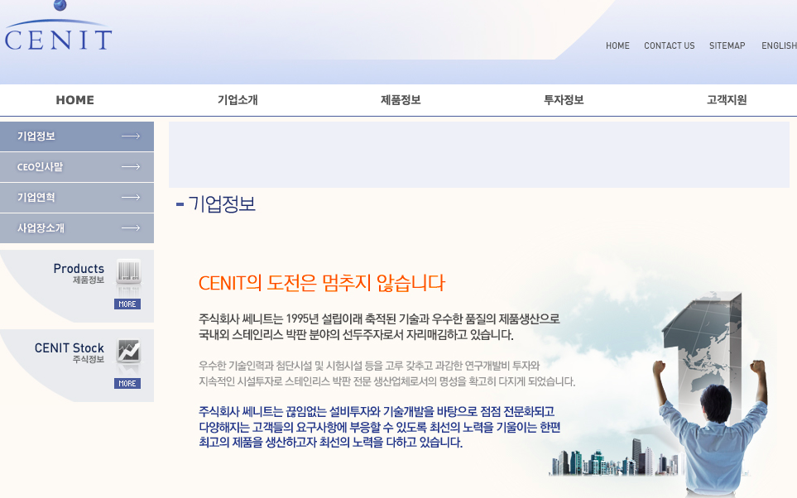Click the arrow next to 기업정보
Screen dimensions: 797x498
coord(131,136)
